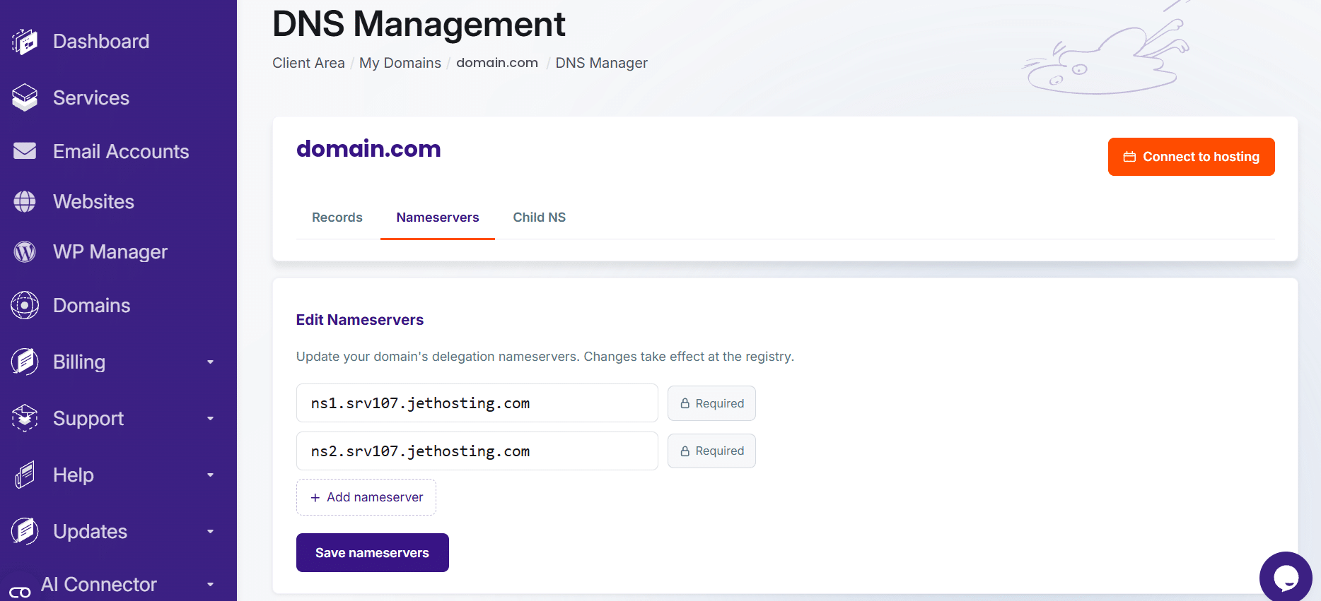Click Add nameserver button

(x=366, y=497)
